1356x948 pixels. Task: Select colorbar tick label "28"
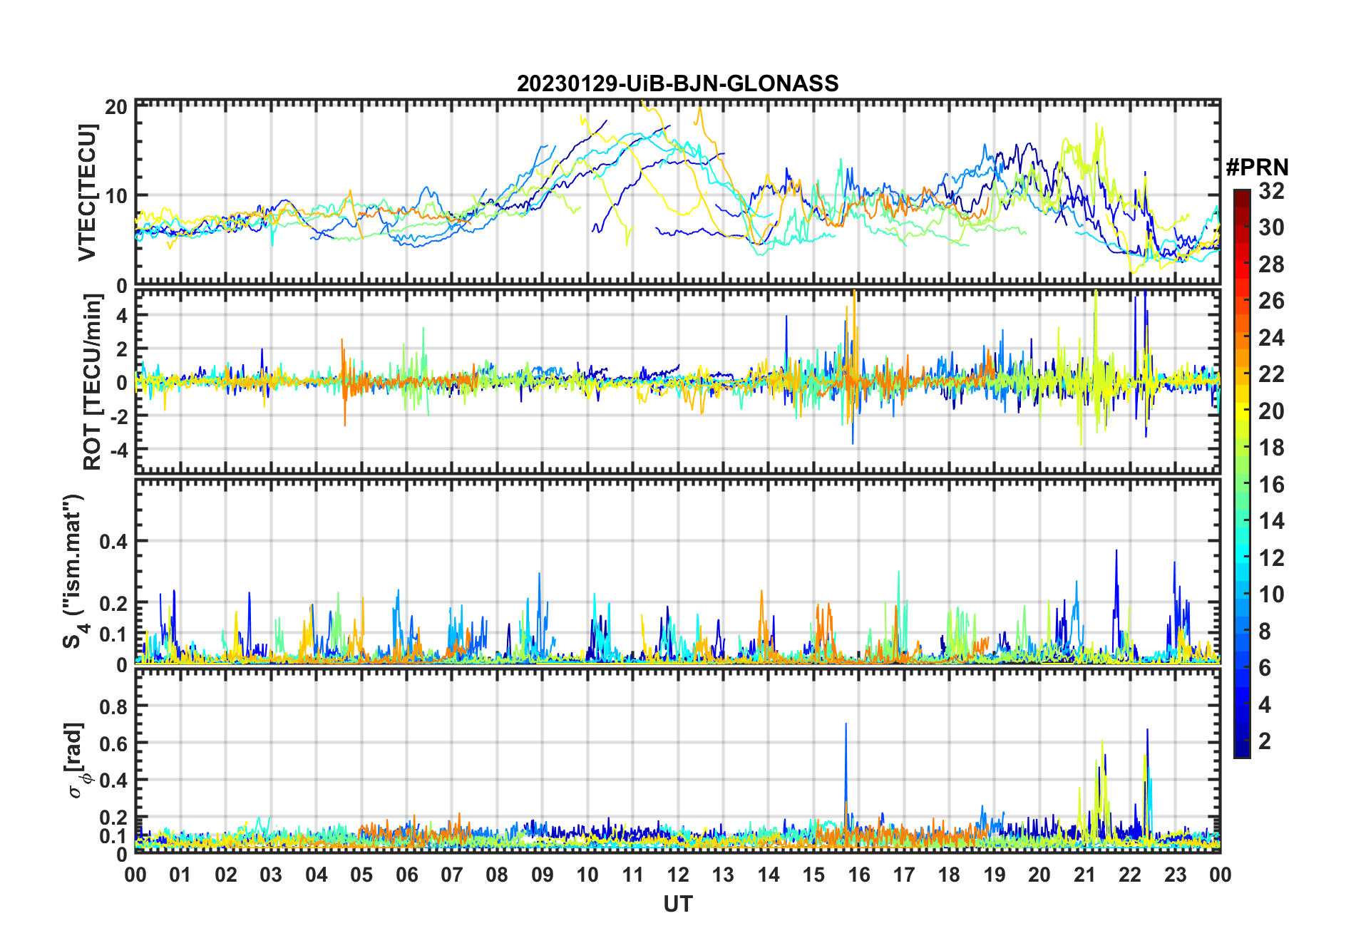pos(1271,264)
